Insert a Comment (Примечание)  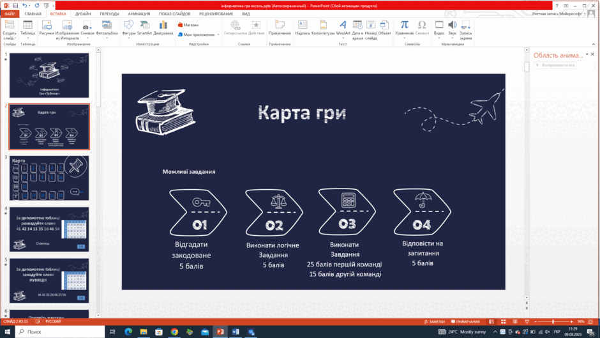(x=280, y=28)
